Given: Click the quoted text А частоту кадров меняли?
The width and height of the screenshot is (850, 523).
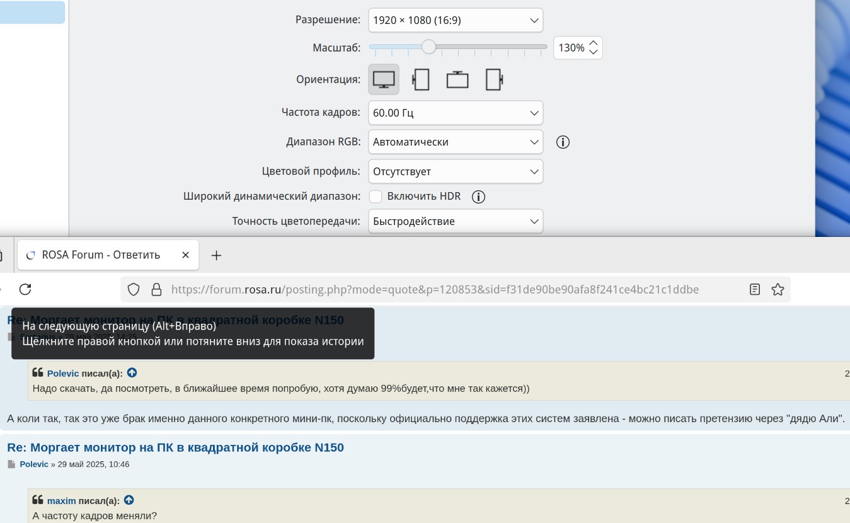Looking at the screenshot, I should tap(95, 515).
